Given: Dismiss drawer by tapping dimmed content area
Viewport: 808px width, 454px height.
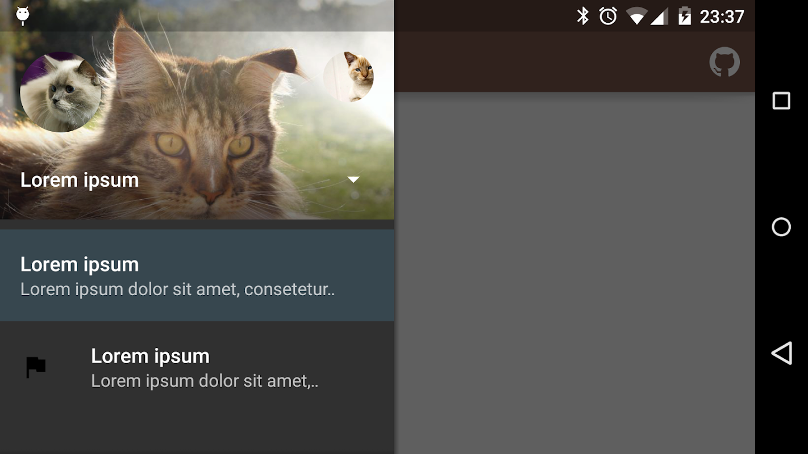Looking at the screenshot, I should pyautogui.click(x=574, y=272).
